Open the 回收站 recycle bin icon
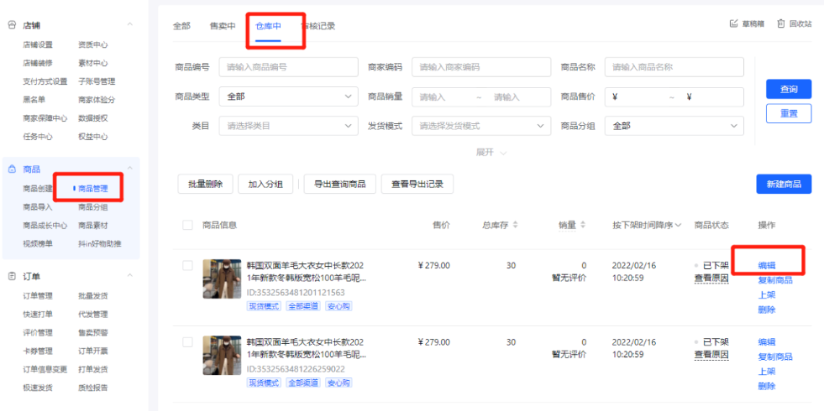The image size is (824, 411). point(780,23)
